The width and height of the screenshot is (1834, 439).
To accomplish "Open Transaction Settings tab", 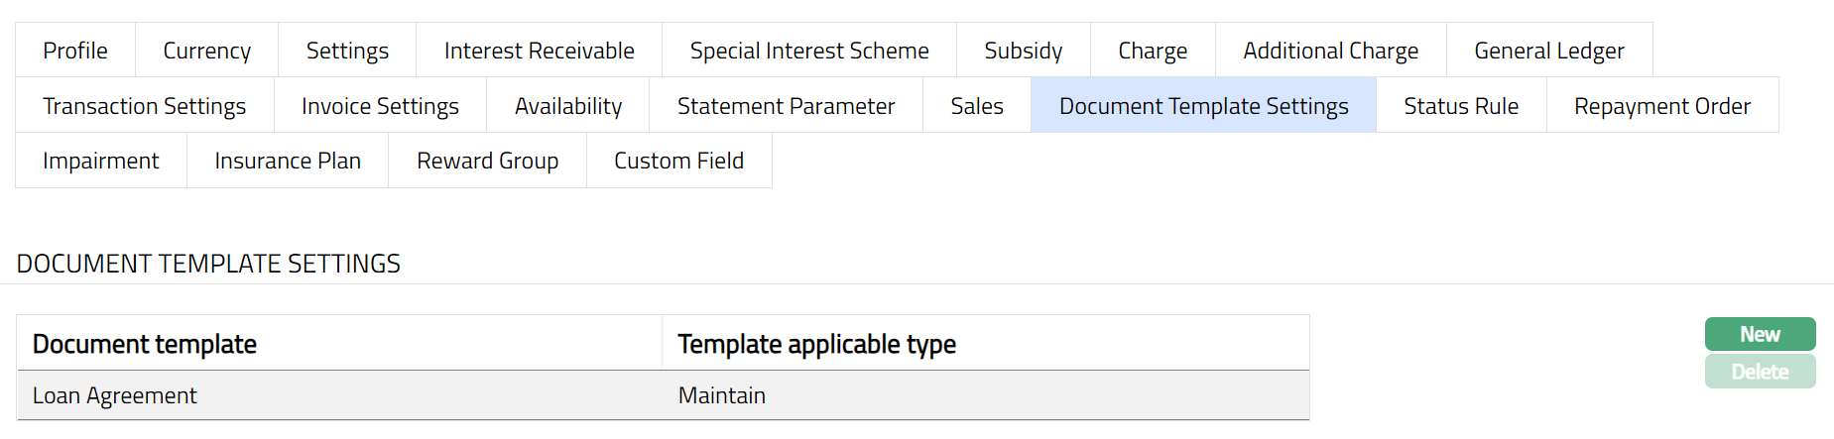I will 145,106.
